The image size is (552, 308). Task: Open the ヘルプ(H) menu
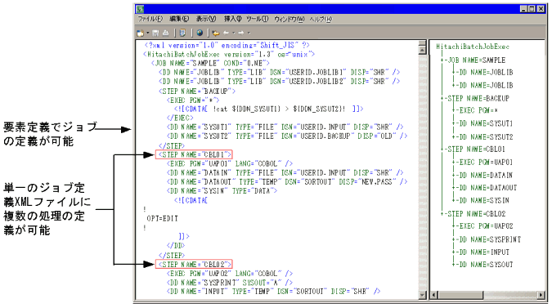coord(321,19)
